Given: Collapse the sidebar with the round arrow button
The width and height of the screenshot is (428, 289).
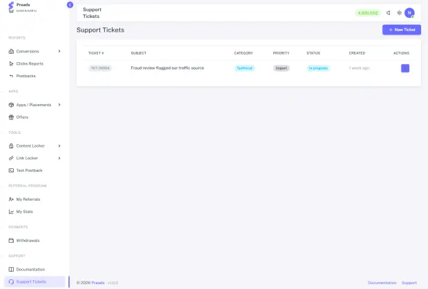Looking at the screenshot, I should tap(70, 5).
